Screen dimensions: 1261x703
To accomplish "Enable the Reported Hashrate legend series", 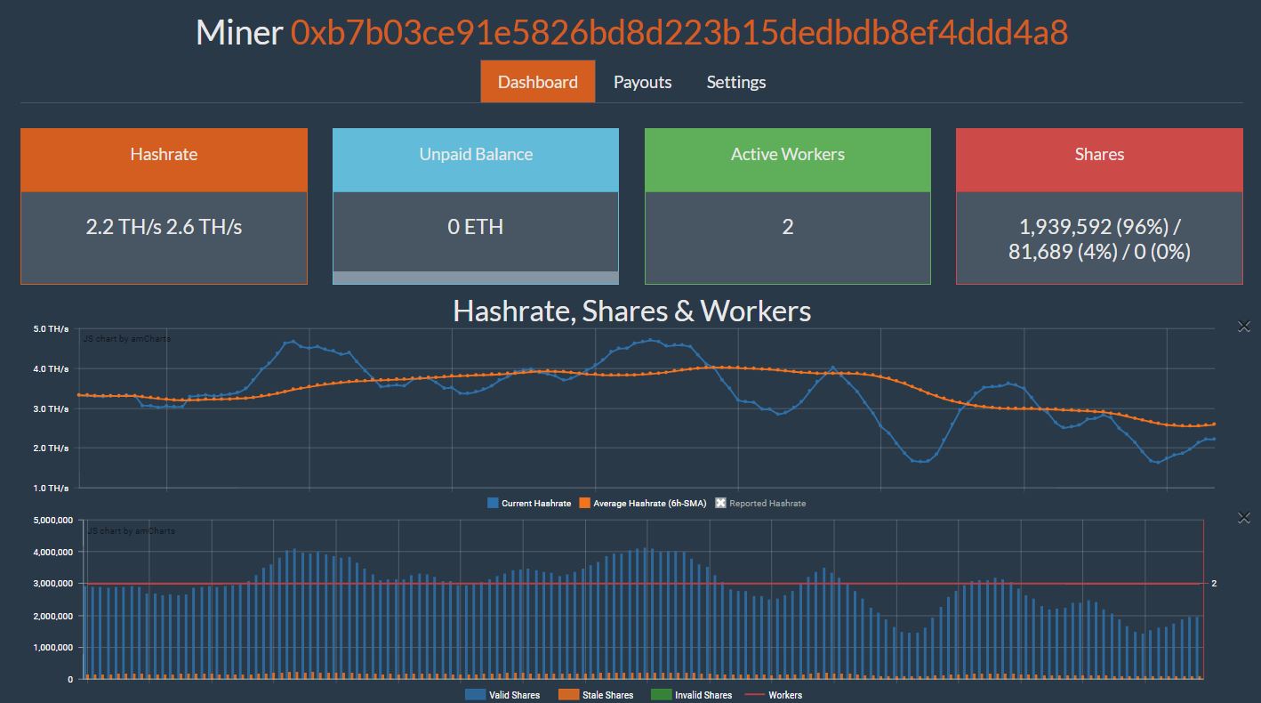I will (760, 504).
